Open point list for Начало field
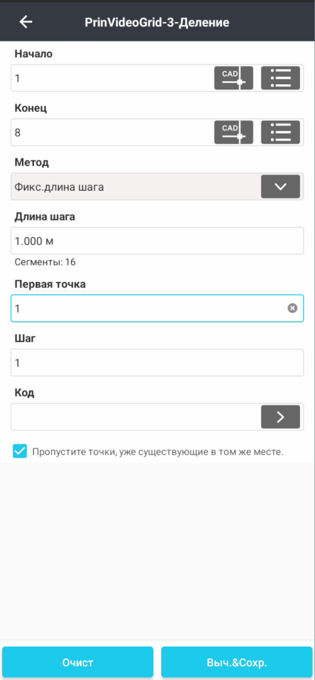315x680 pixels. click(x=280, y=78)
